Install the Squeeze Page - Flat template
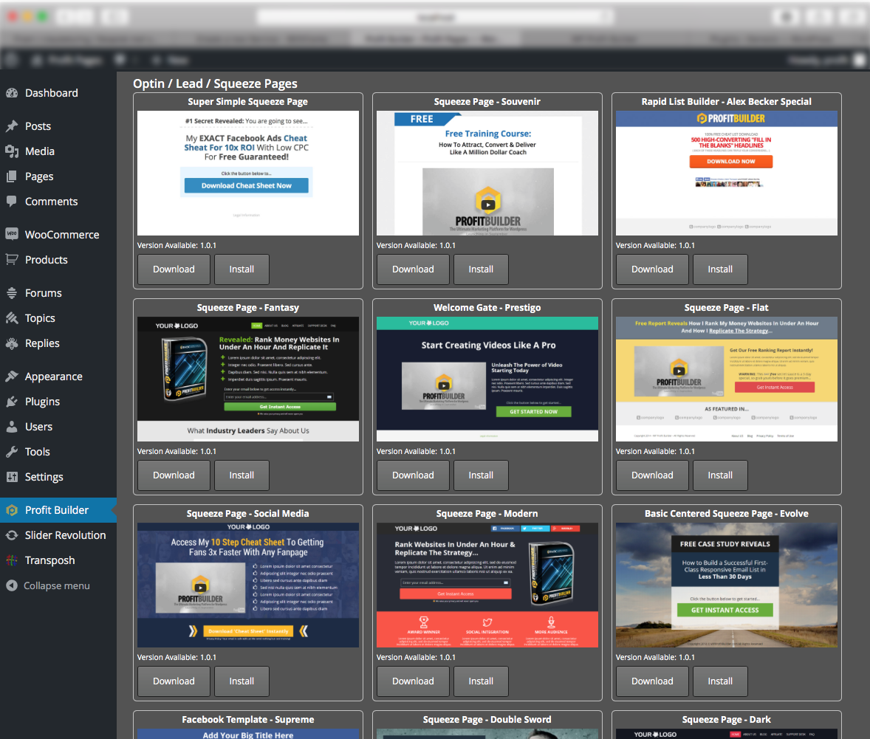 pos(720,475)
